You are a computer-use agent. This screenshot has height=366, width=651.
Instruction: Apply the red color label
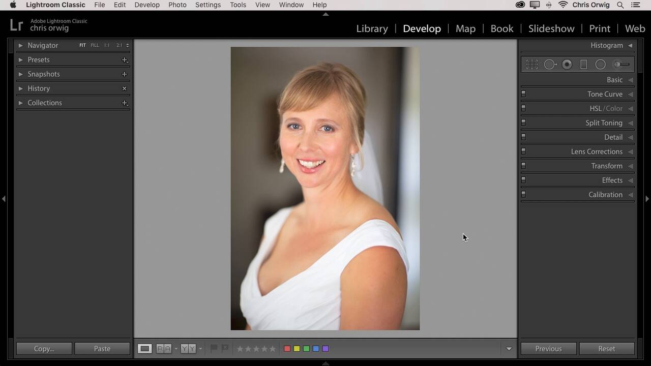coord(287,349)
